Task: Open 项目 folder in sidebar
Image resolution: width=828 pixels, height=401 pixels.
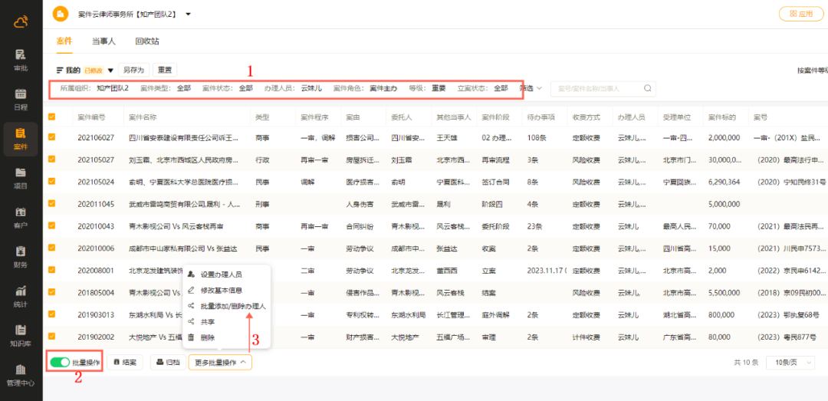Action: [x=21, y=177]
